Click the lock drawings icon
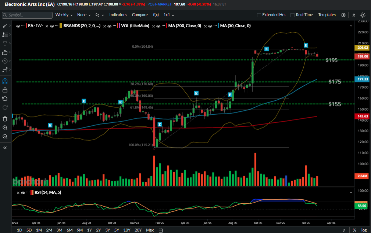371x233 pixels. (x=5, y=90)
